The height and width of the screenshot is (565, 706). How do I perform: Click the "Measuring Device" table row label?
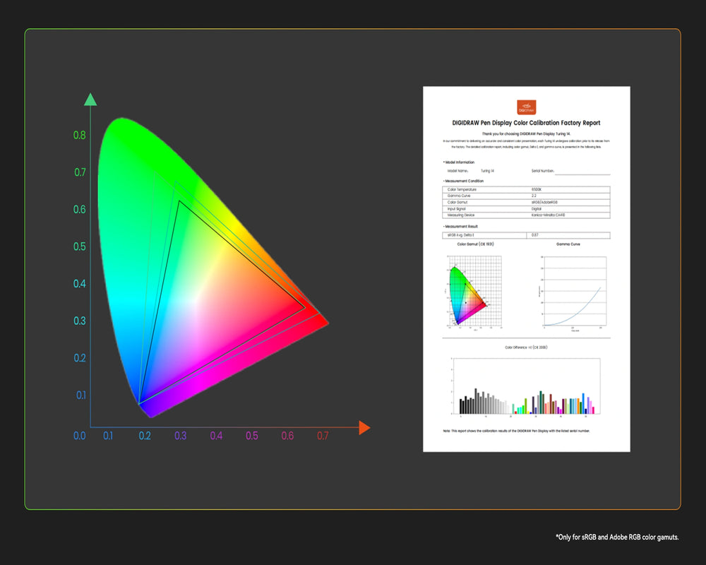pyautogui.click(x=460, y=215)
